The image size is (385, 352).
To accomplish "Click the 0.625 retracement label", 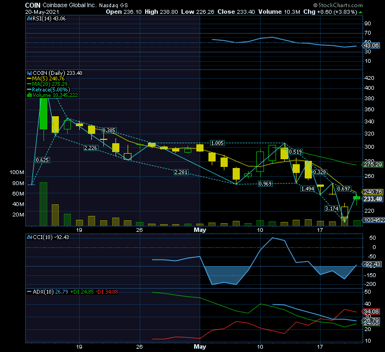I will click(42, 160).
